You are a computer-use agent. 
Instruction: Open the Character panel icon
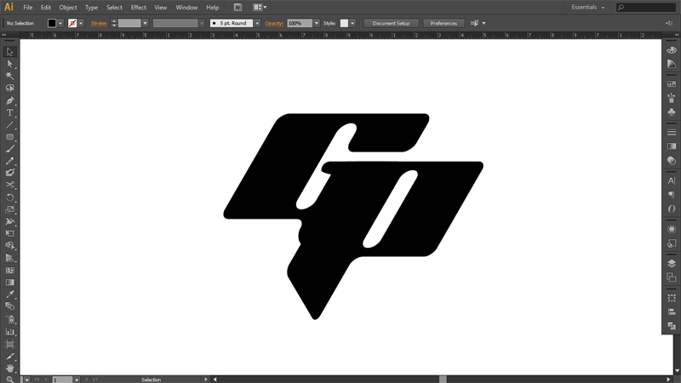click(x=672, y=181)
